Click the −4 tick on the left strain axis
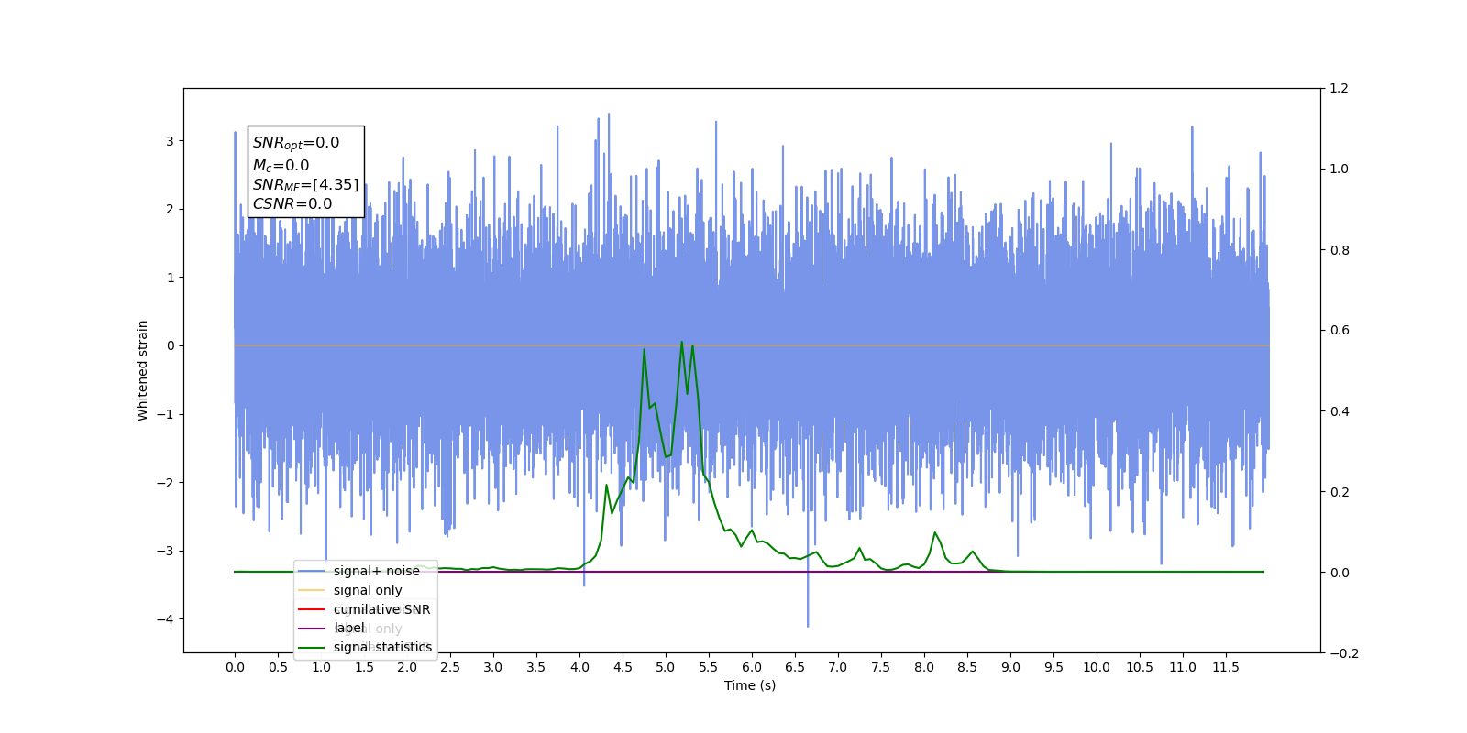Image resolution: width=1467 pixels, height=733 pixels. pyautogui.click(x=165, y=619)
